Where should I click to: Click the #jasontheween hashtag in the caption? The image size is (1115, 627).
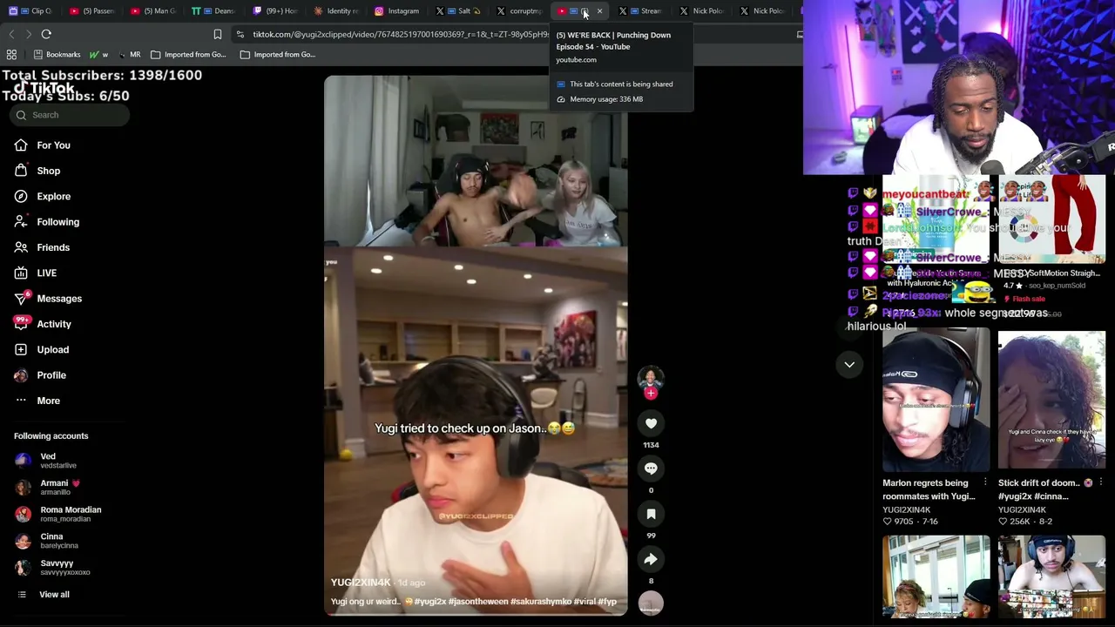pyautogui.click(x=478, y=602)
